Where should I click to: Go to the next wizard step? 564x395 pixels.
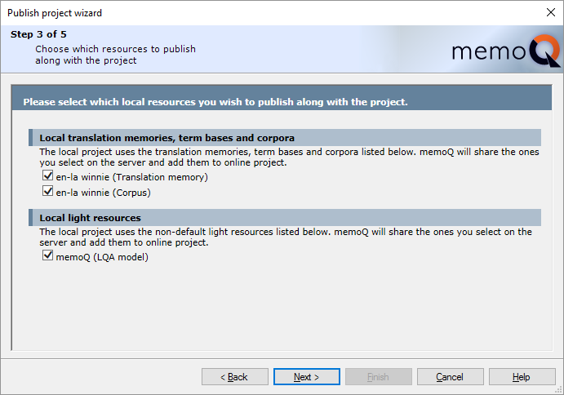pos(306,377)
